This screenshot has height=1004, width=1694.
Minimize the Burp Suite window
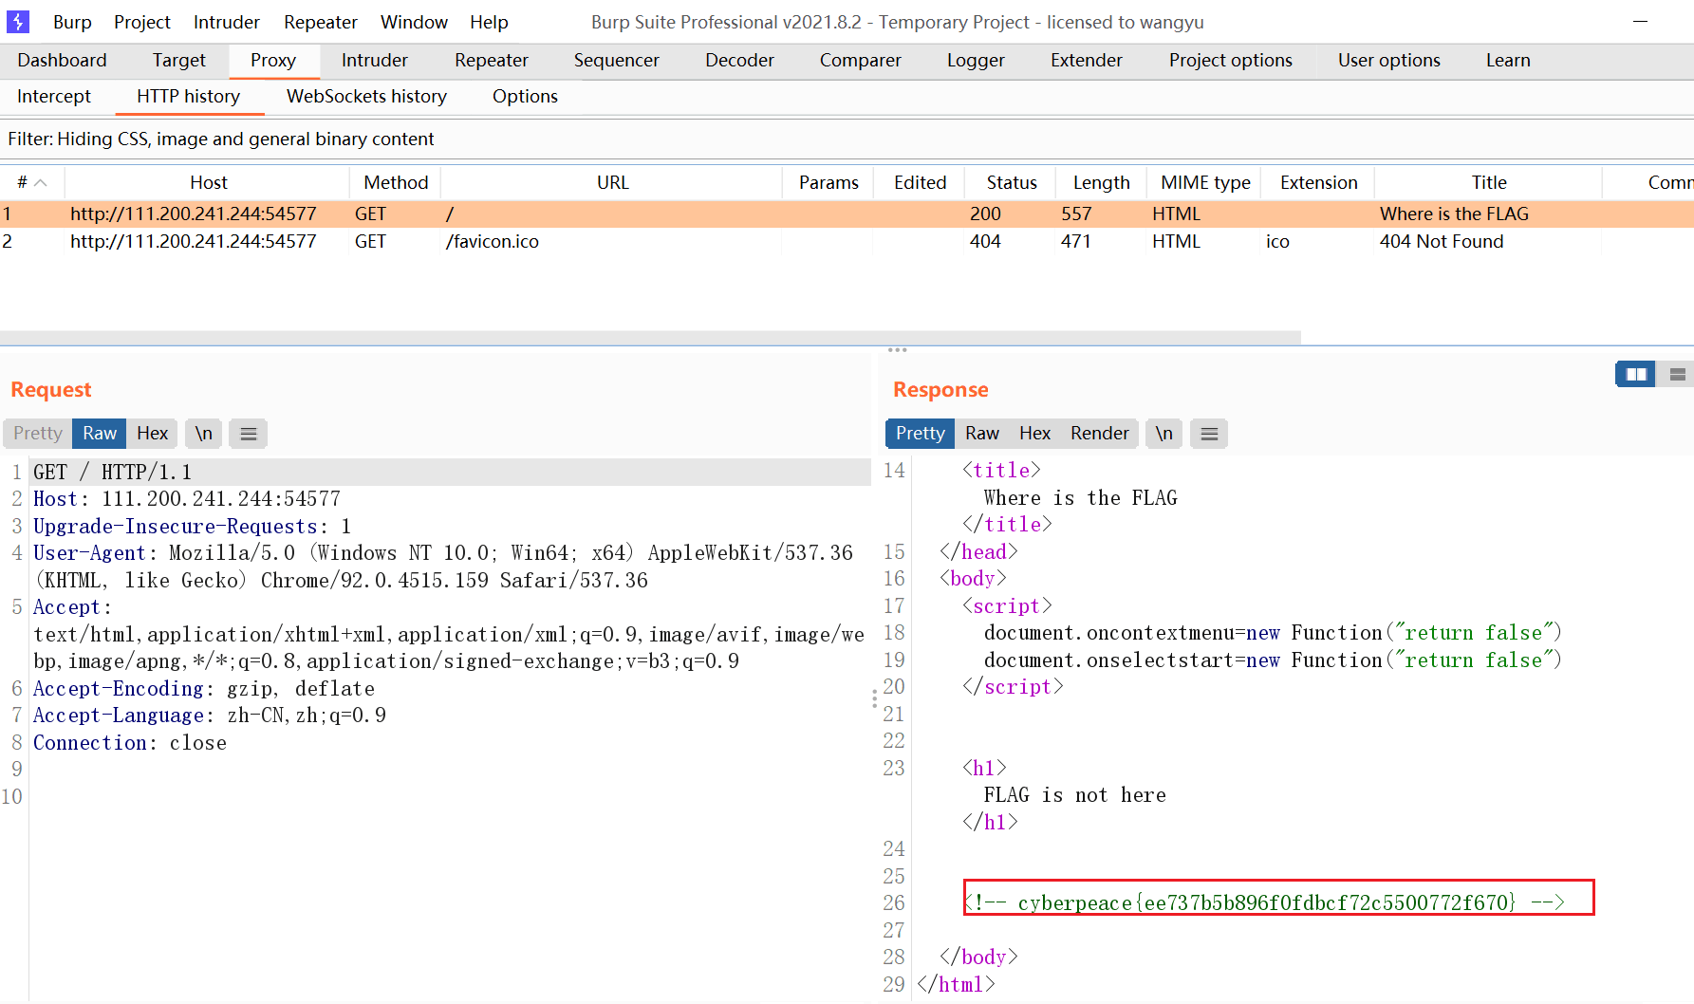(x=1640, y=21)
